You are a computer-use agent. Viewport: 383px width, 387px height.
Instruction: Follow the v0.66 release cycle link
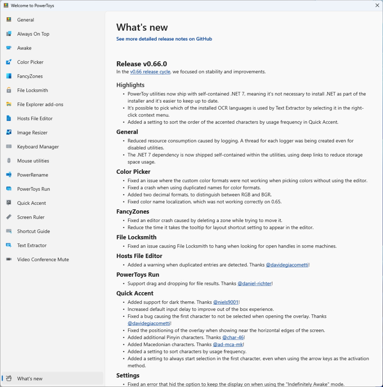(x=150, y=72)
